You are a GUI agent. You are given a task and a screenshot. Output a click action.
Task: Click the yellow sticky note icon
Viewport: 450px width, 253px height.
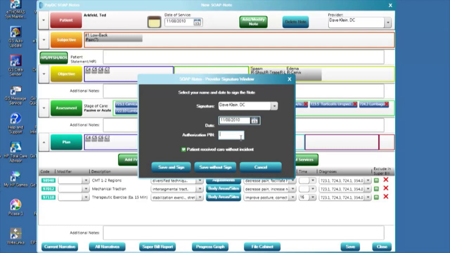(154, 22)
